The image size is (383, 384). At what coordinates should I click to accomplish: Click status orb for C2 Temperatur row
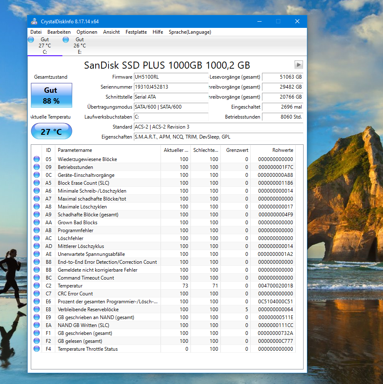click(x=37, y=285)
